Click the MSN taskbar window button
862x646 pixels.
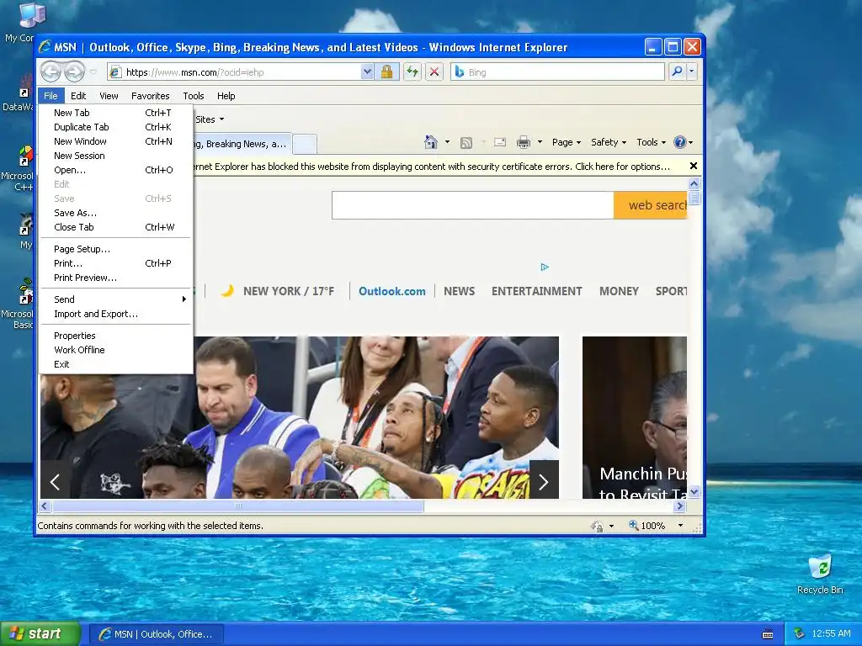tap(156, 634)
